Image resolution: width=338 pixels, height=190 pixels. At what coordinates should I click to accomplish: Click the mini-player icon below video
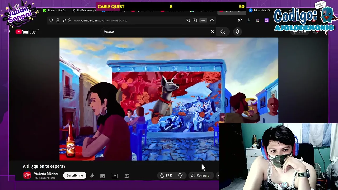[115, 176]
